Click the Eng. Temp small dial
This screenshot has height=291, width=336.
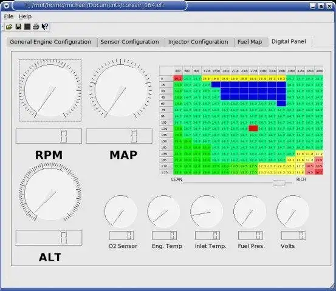(163, 211)
